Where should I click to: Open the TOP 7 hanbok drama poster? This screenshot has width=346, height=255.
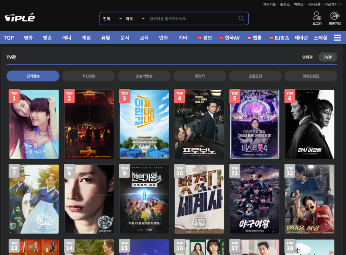pos(34,199)
